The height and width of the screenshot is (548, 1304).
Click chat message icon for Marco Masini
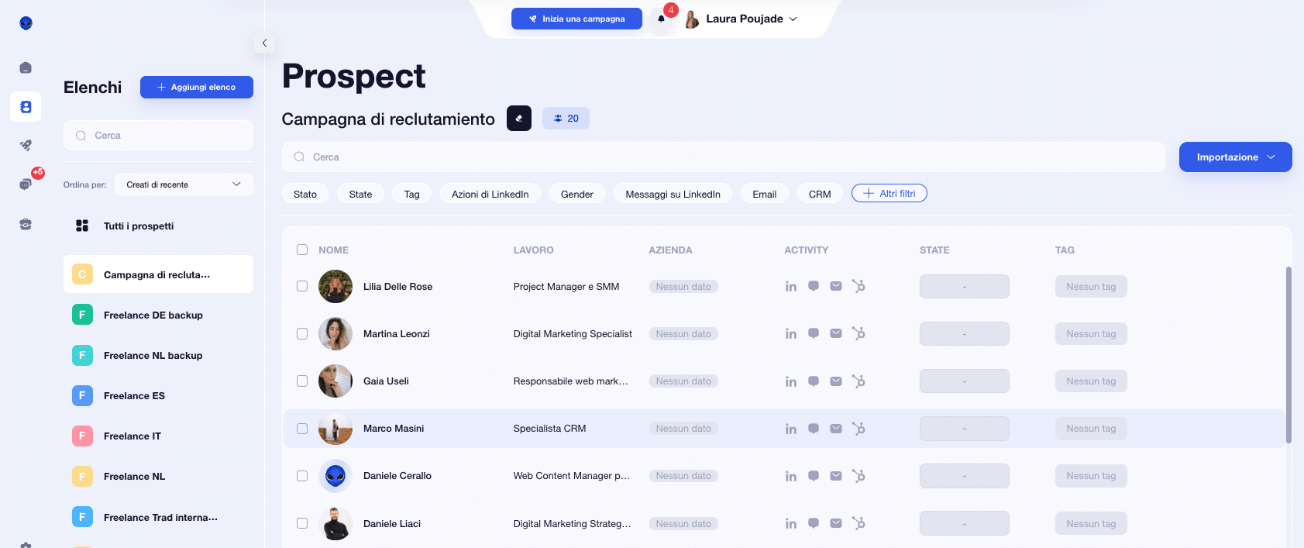[813, 429]
